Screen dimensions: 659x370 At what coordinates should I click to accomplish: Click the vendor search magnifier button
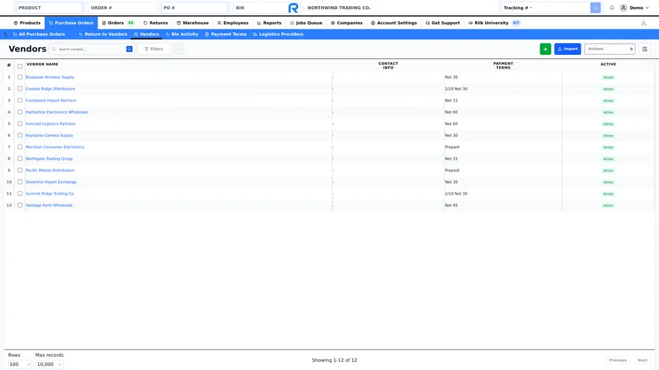tap(129, 49)
